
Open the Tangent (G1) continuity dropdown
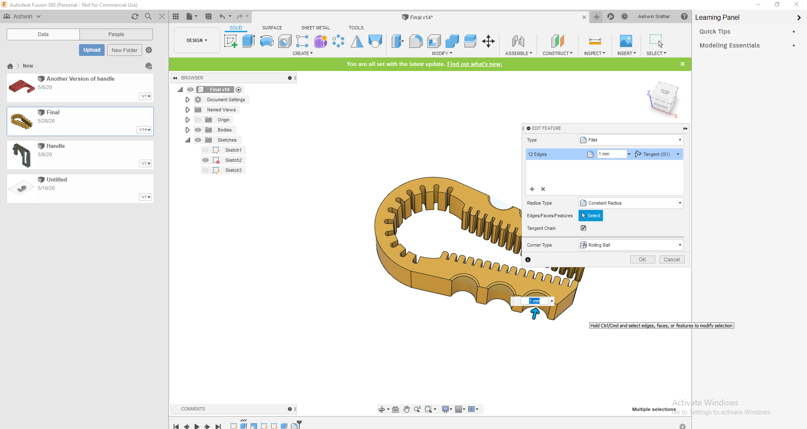pyautogui.click(x=657, y=154)
